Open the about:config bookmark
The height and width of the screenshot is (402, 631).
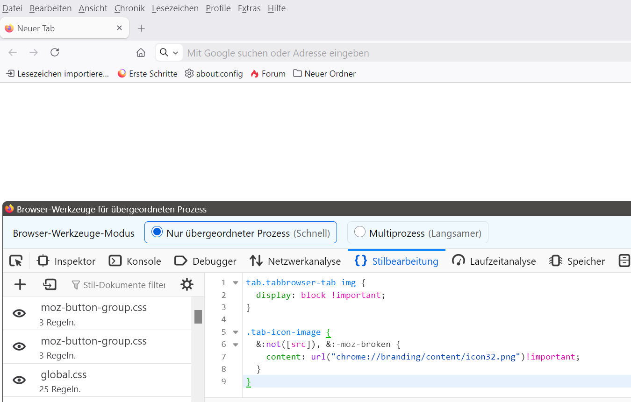point(214,74)
